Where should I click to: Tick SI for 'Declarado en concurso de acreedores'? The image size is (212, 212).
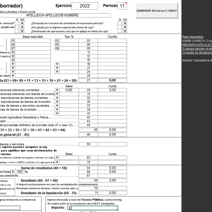pyautogui.click(x=120, y=23)
